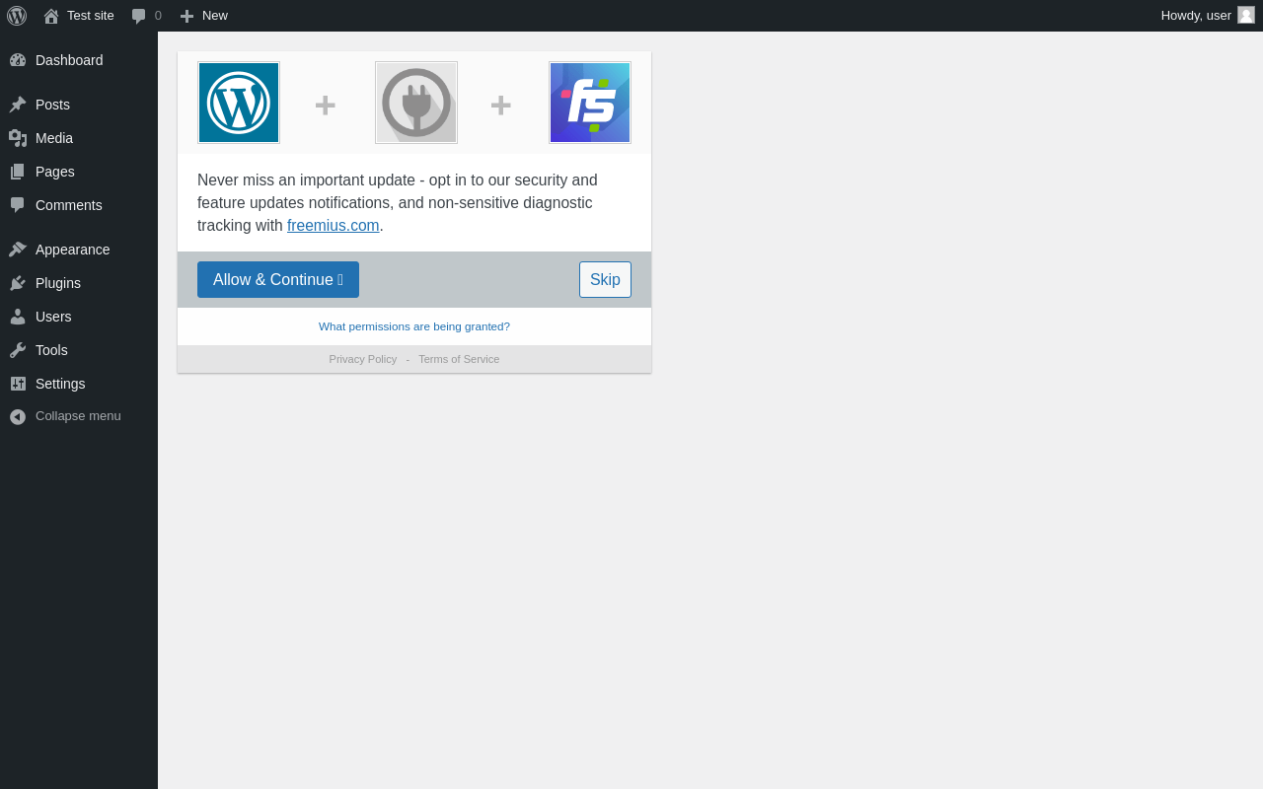This screenshot has height=789, width=1263.
Task: Open the Howdy, user account menu
Action: pyautogui.click(x=1208, y=16)
